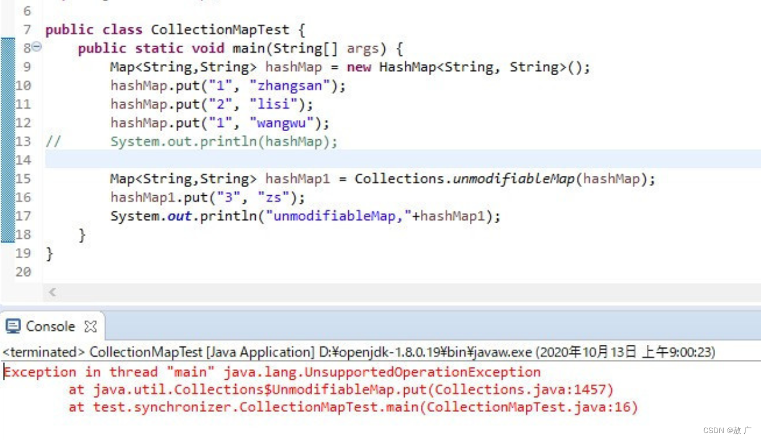Collapse the main method fold marker
Screen dimensions: 761x440
[37, 47]
